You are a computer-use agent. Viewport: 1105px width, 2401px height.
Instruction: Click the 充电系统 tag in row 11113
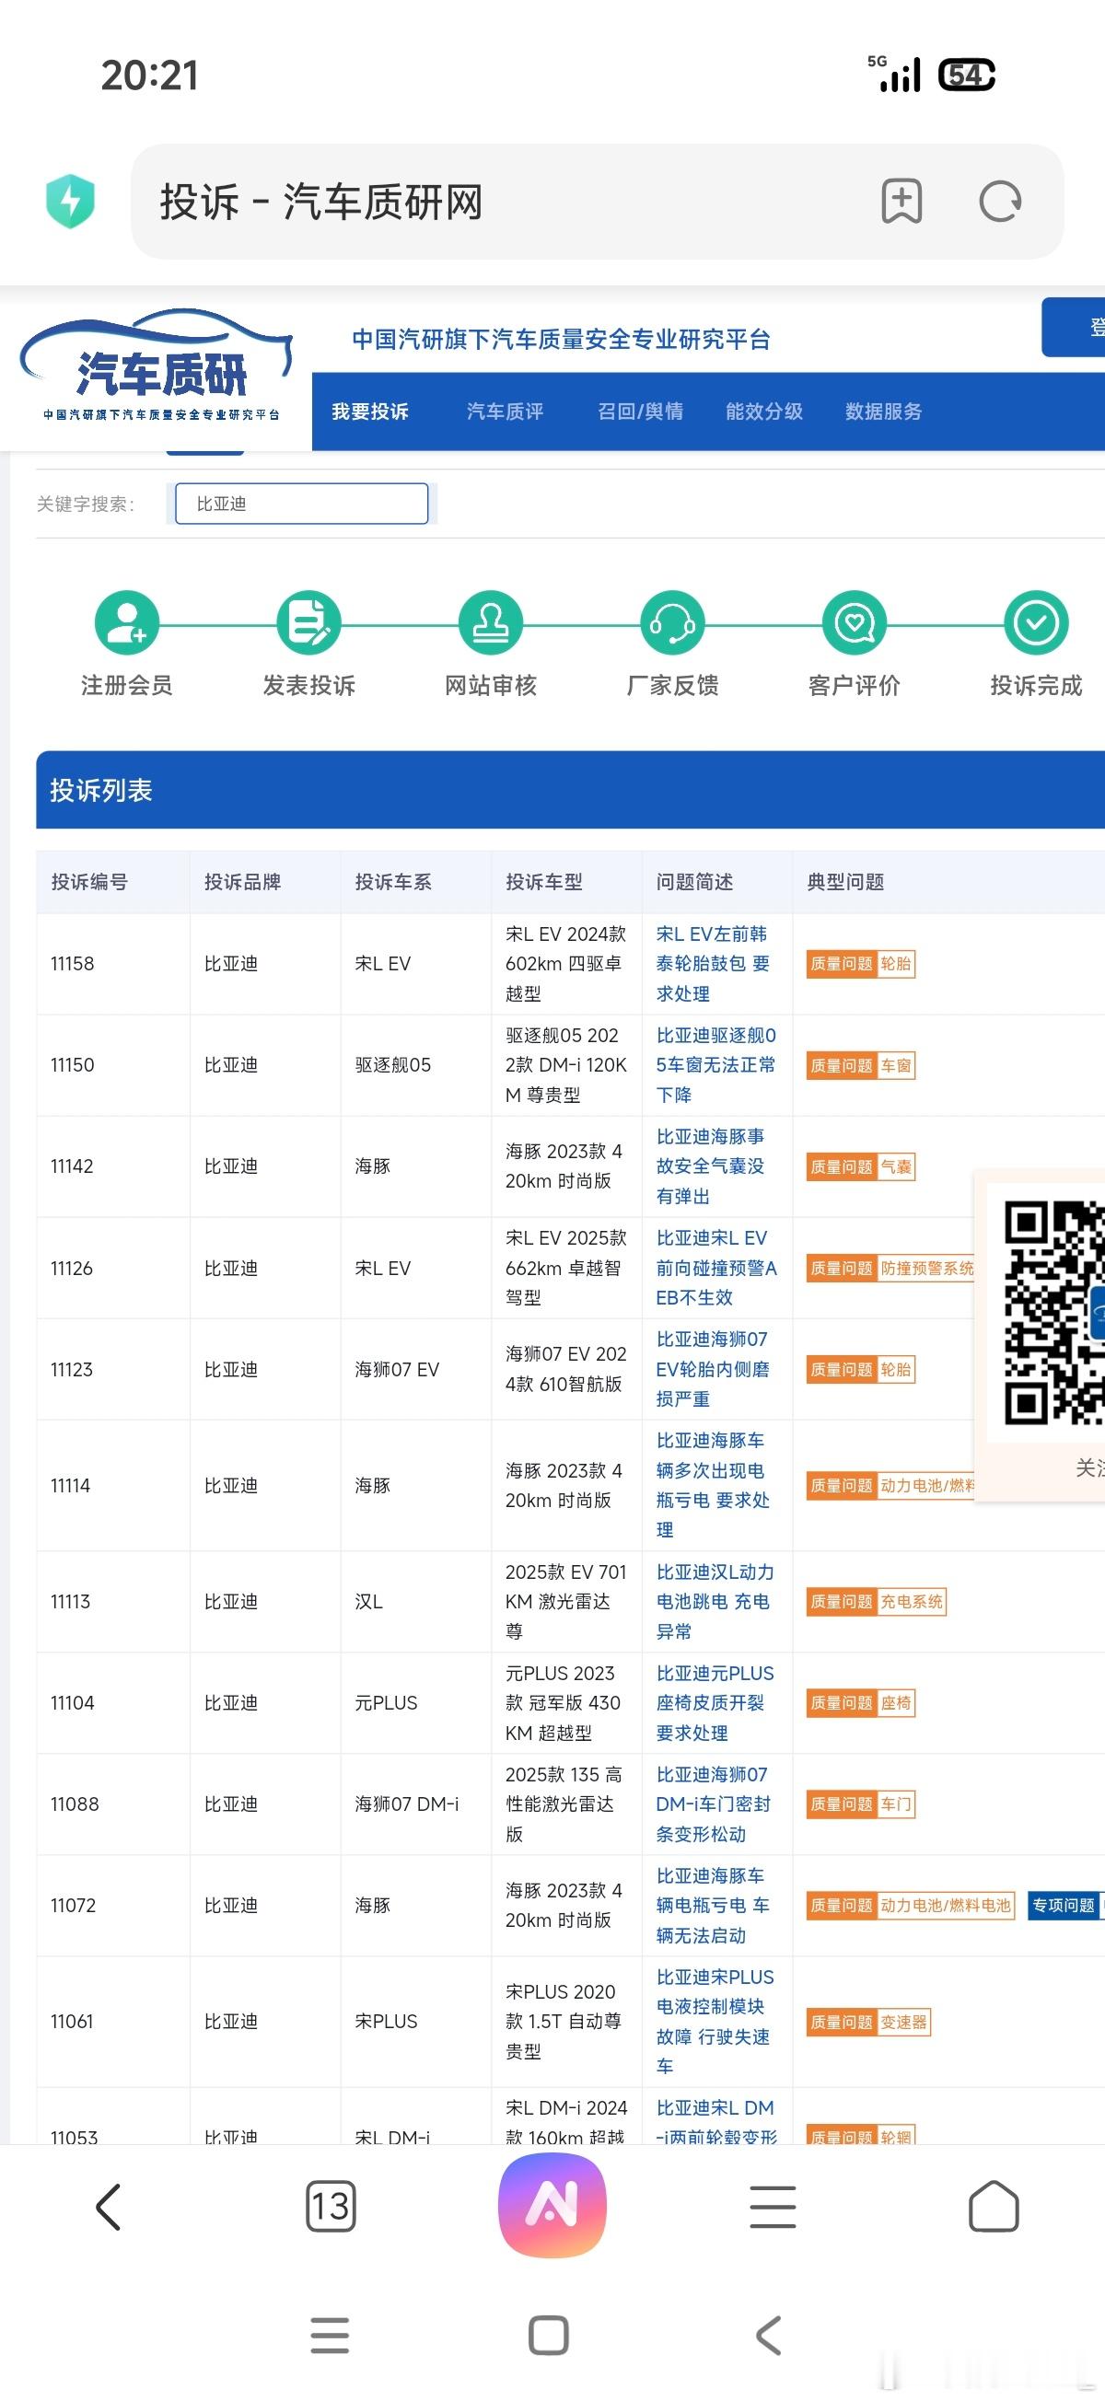[x=912, y=1601]
